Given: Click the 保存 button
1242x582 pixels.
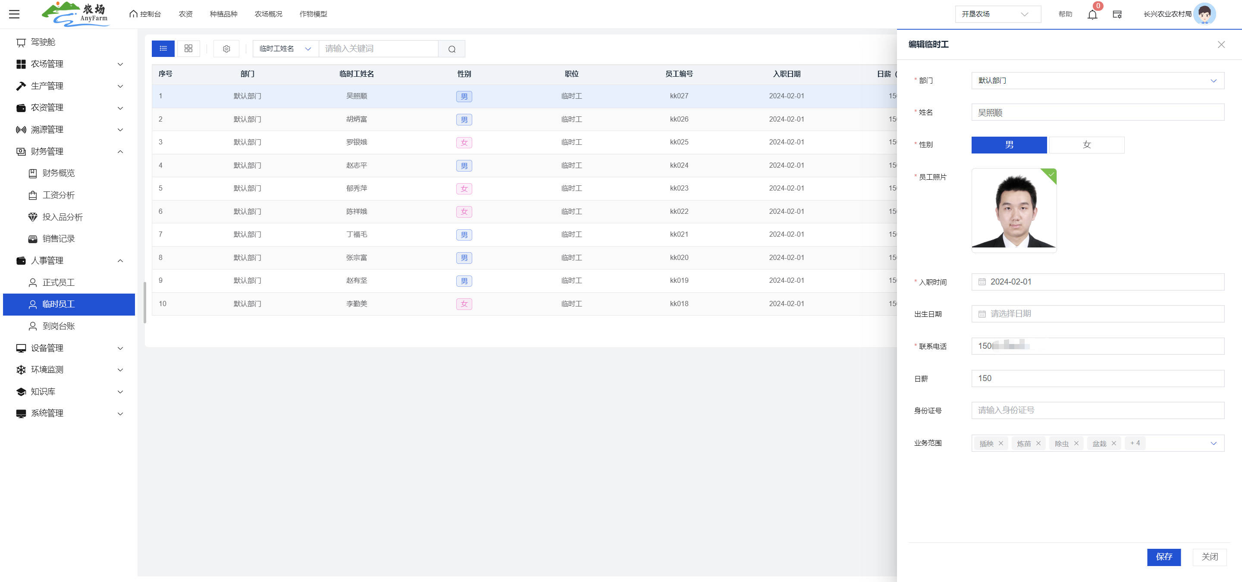Looking at the screenshot, I should (x=1164, y=557).
